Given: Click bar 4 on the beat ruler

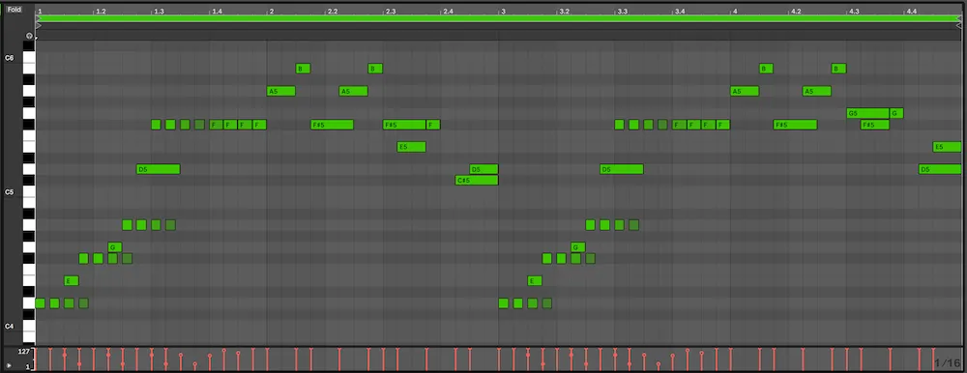Looking at the screenshot, I should click(735, 11).
